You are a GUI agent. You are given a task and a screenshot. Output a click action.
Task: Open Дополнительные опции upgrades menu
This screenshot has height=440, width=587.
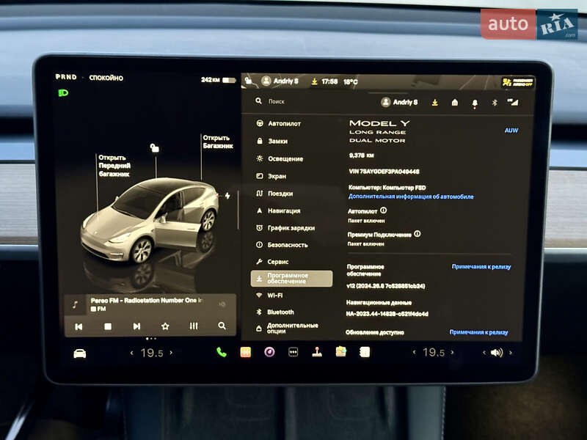287,328
